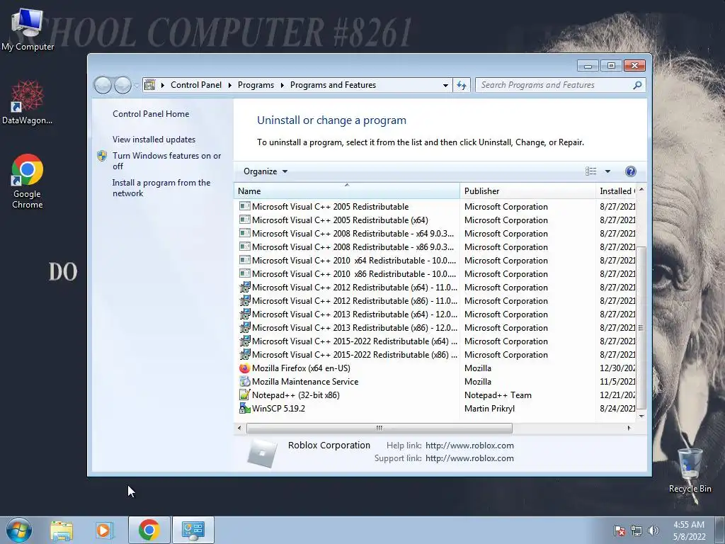725x544 pixels.
Task: Open the Roblox help link URL
Action: coord(469,446)
